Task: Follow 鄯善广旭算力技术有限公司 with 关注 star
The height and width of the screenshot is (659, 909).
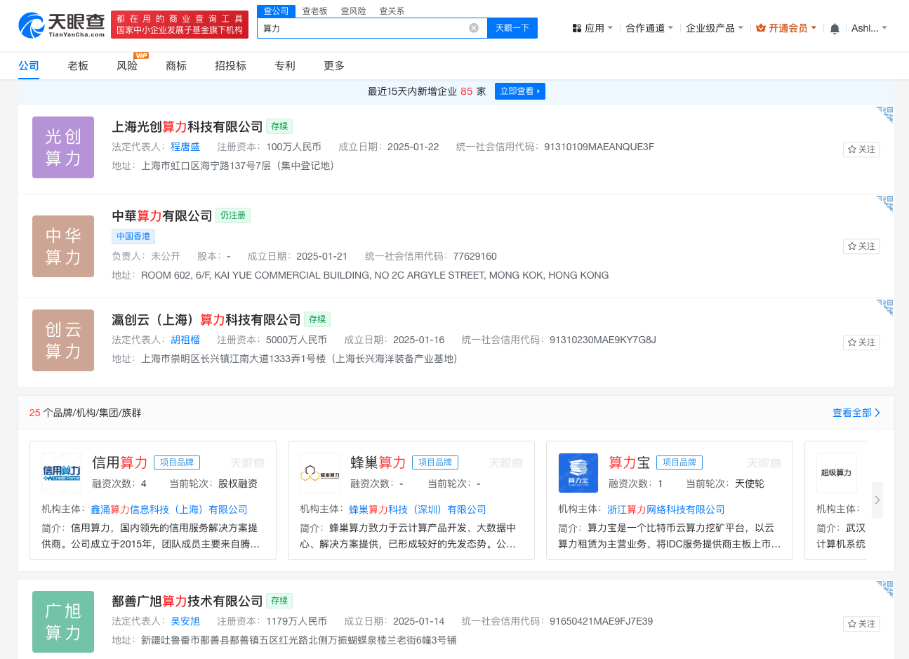Action: click(x=861, y=624)
